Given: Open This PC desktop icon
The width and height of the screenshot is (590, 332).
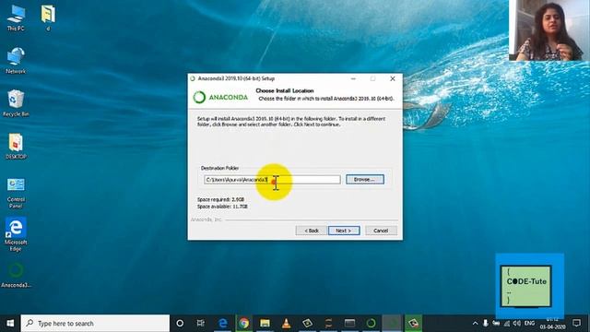Looking at the screenshot, I should click(16, 18).
